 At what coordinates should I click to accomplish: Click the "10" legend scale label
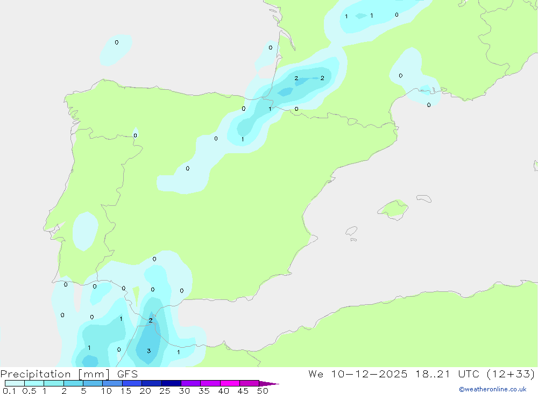[107, 391]
